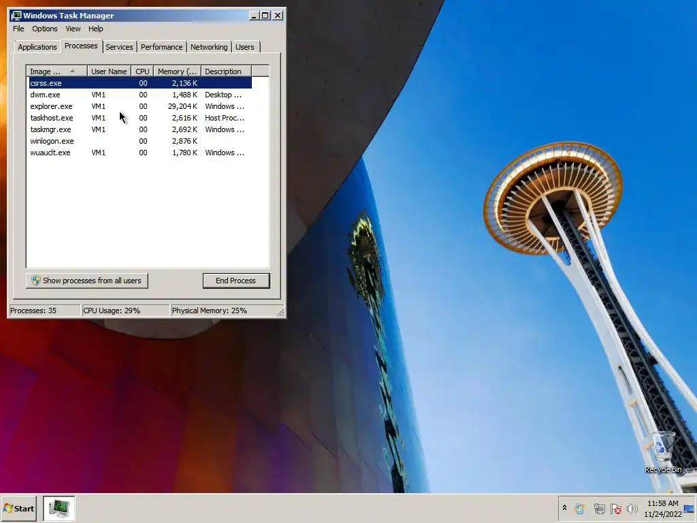Click the End Process button
The width and height of the screenshot is (697, 523).
[x=236, y=281]
